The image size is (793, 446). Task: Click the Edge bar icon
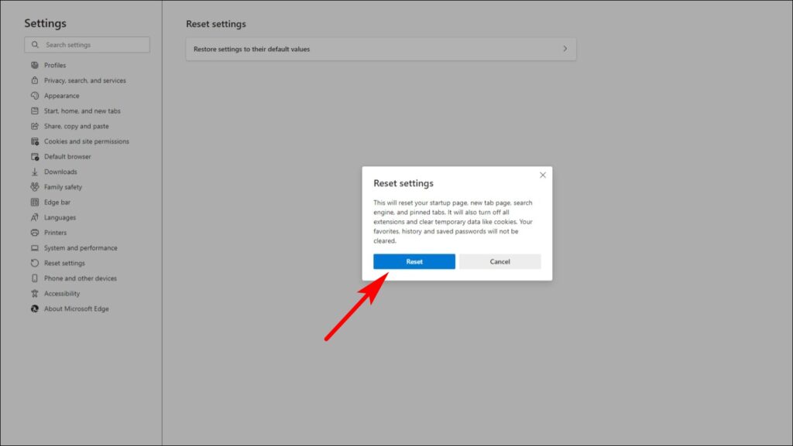(34, 203)
